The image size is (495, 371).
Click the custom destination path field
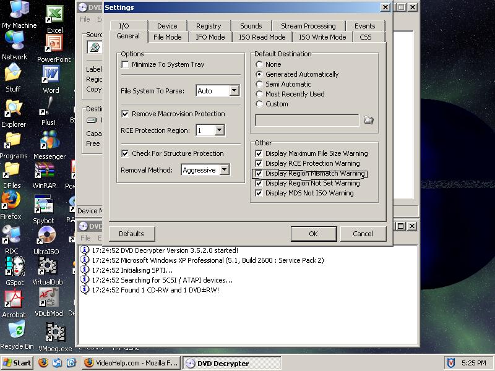coord(307,120)
